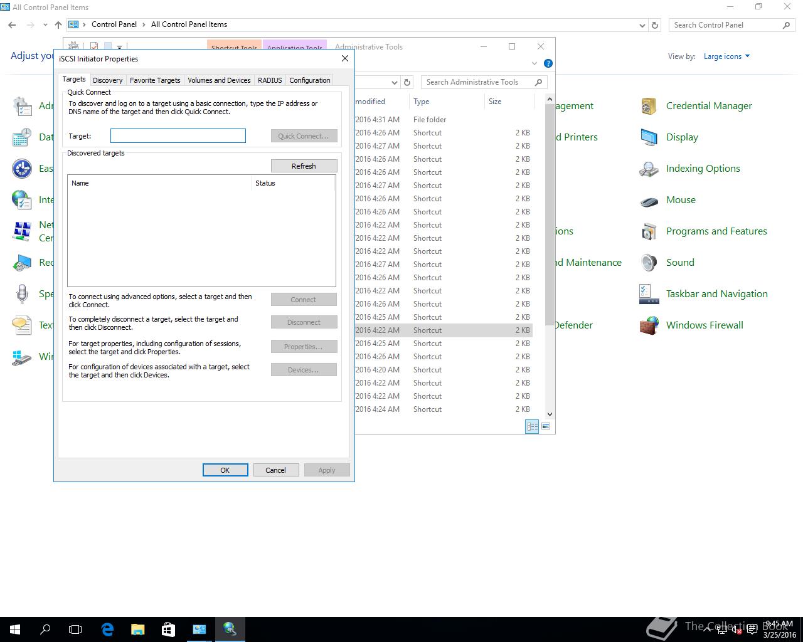Switch to the Discovery tab

[107, 80]
